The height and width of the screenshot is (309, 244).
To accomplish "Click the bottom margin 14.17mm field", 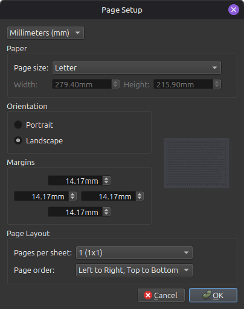I will click(75, 212).
